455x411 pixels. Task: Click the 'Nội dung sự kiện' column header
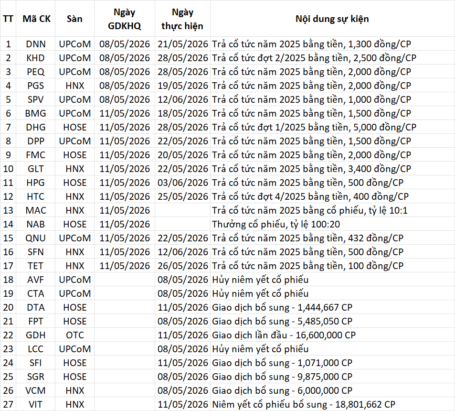[332, 19]
